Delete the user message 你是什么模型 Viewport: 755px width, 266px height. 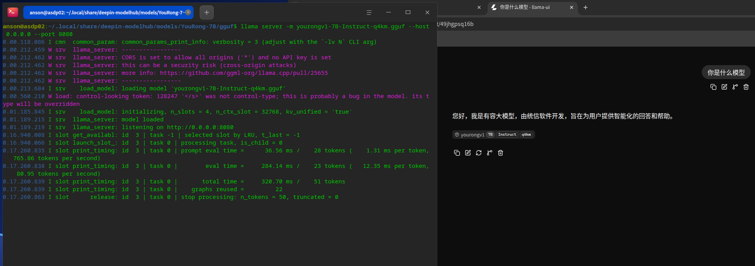pyautogui.click(x=746, y=87)
